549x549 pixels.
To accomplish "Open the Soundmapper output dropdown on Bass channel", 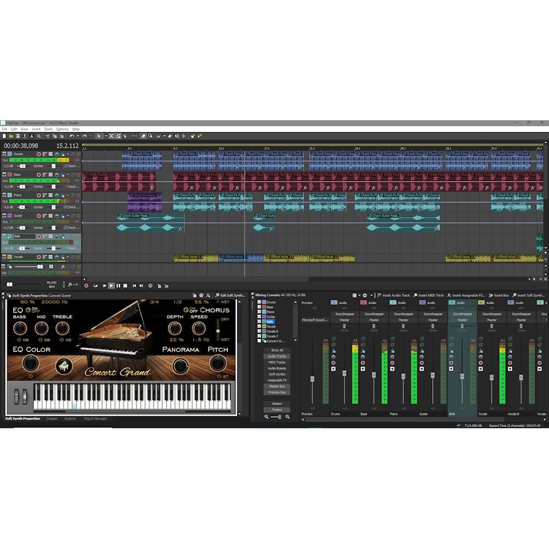I will [x=375, y=314].
